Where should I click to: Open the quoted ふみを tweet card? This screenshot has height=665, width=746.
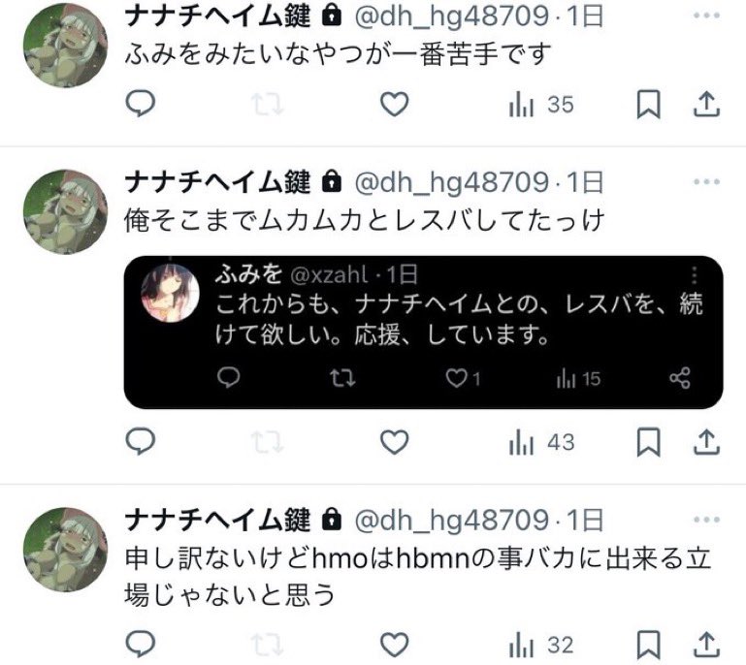click(x=423, y=332)
